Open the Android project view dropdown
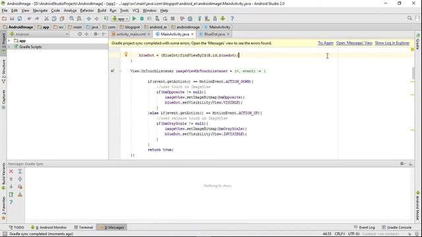This screenshot has height=237, width=422. [x=39, y=34]
